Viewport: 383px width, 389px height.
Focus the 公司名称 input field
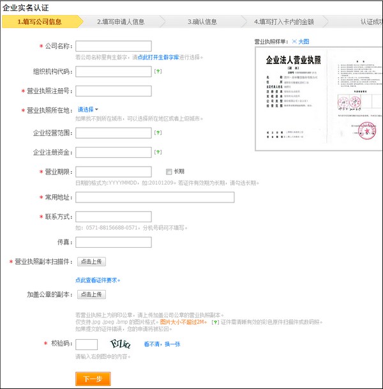coord(113,46)
